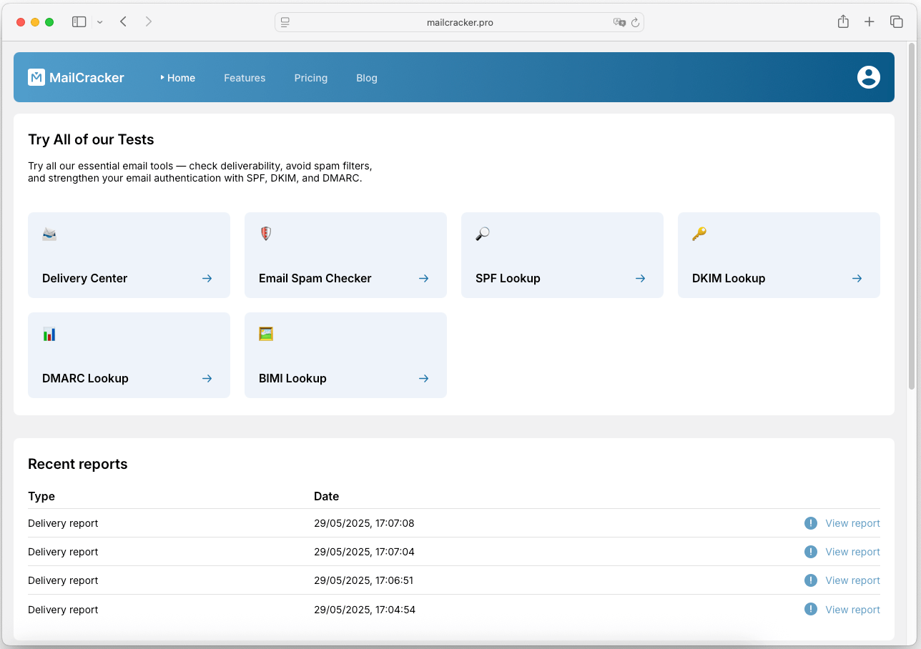This screenshot has height=649, width=921.
Task: Open the Features menu item
Action: click(x=245, y=78)
